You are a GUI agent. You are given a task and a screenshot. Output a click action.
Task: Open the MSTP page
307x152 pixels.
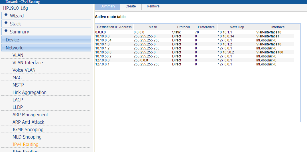click(18, 85)
